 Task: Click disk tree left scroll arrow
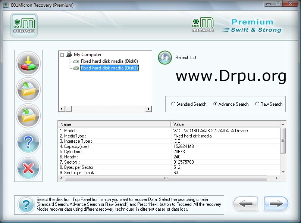[62, 109]
